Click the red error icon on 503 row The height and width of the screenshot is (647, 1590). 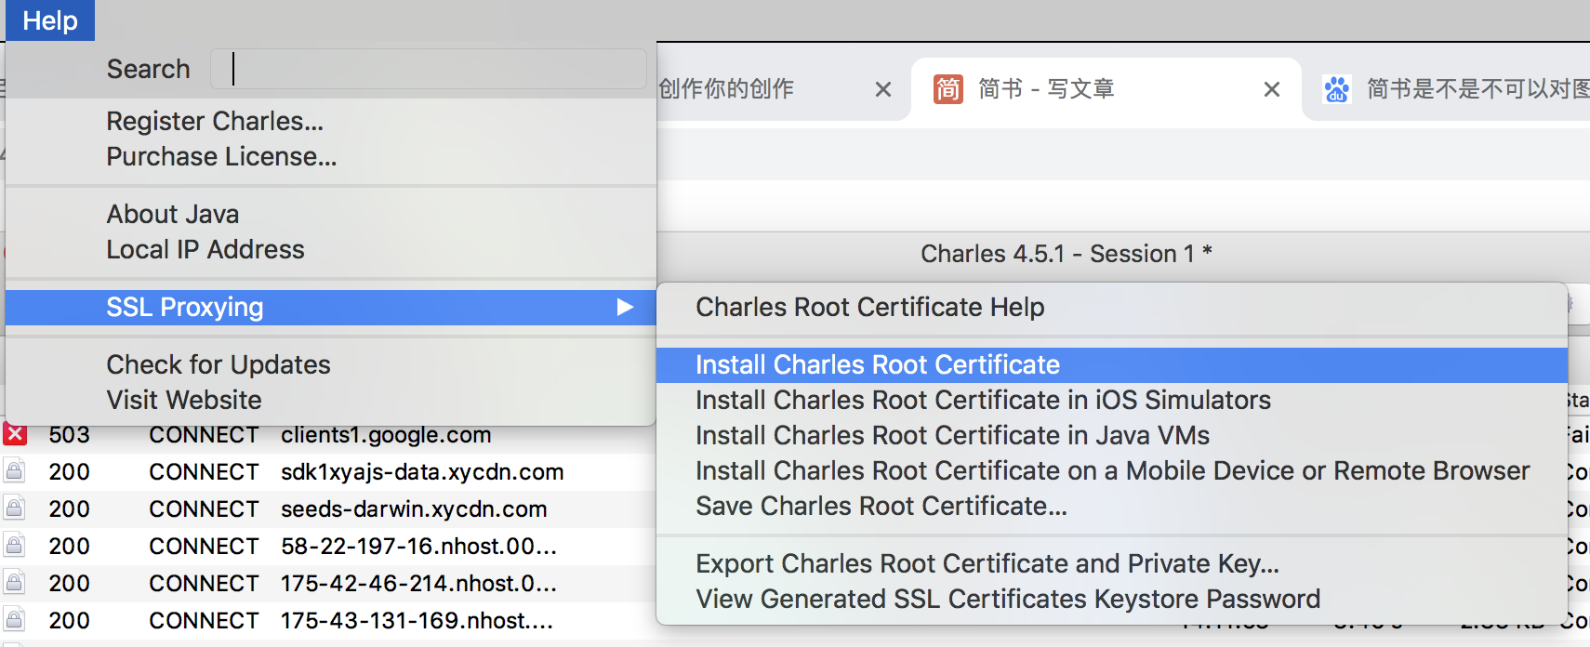tap(15, 434)
